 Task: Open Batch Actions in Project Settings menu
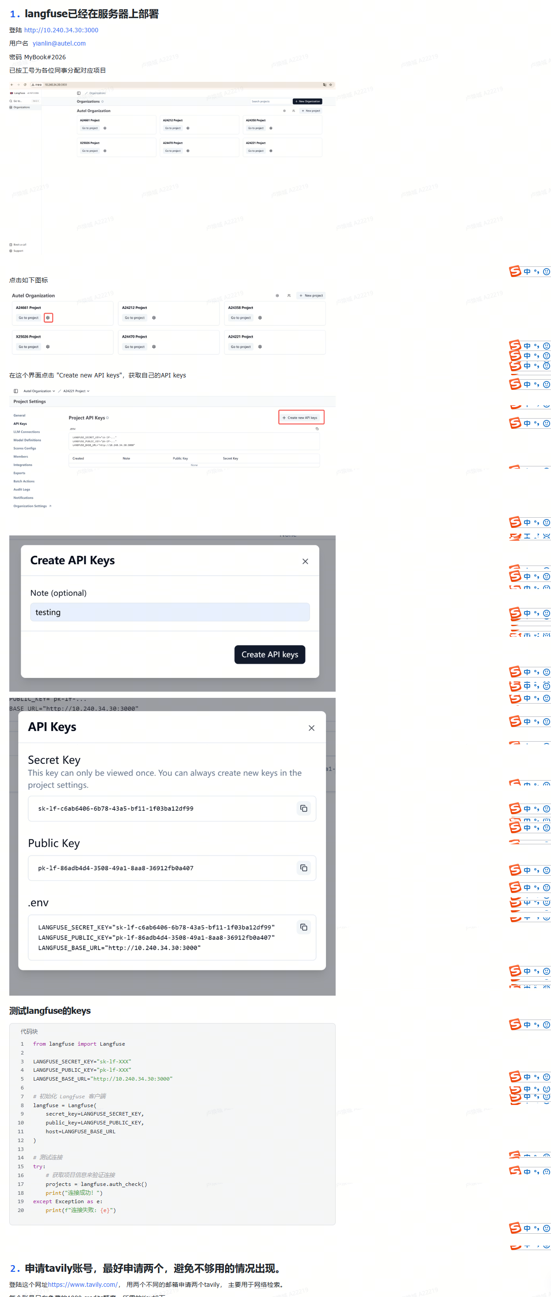click(24, 481)
